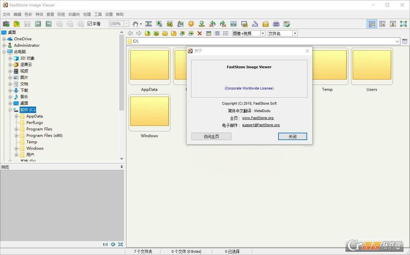The height and width of the screenshot is (255, 410).
Task: Go to next image arrow icon
Action: coord(49,24)
